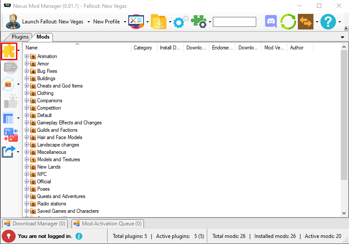Viewport: 349px width, 244px height.
Task: Select the Mods tab
Action: (43, 37)
